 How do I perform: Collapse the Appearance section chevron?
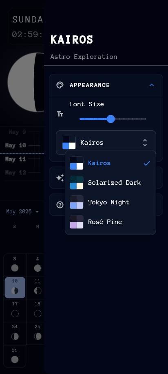pyautogui.click(x=152, y=85)
